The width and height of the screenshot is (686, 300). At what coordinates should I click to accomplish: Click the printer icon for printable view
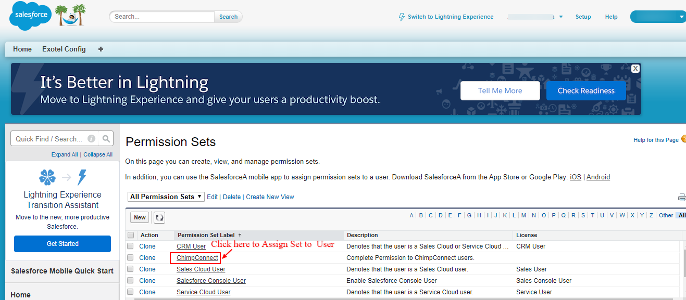pyautogui.click(x=682, y=197)
